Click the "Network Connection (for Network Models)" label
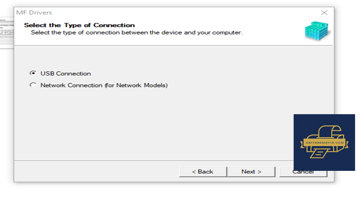Screen dimensions: 359x202 click(x=104, y=85)
